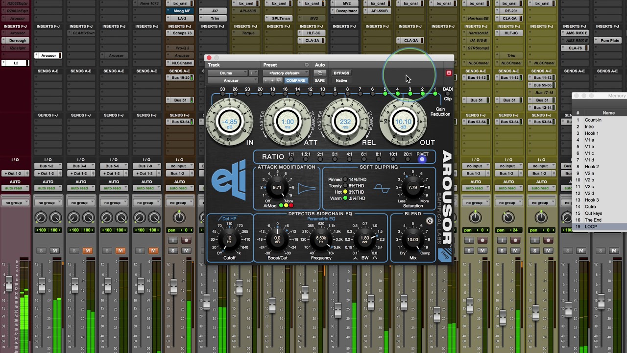Select the The End memory location

pyautogui.click(x=600, y=220)
